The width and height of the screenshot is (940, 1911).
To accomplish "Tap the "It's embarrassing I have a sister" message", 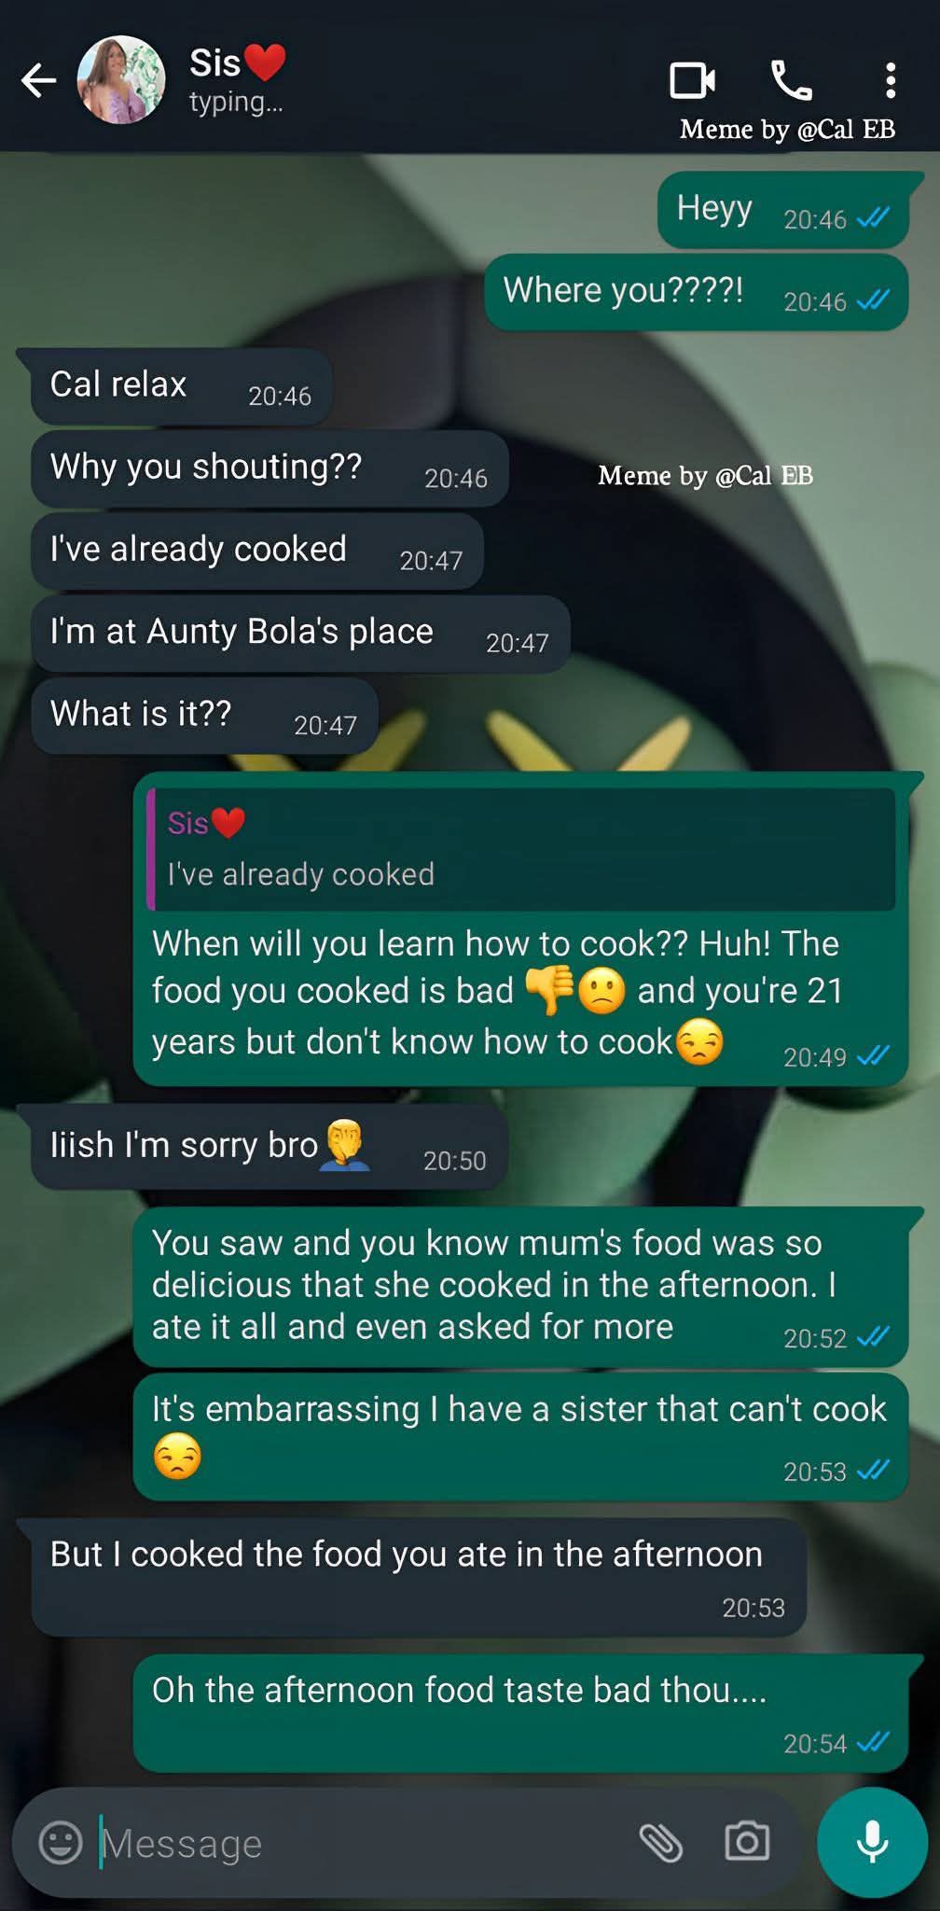I will point(520,1436).
